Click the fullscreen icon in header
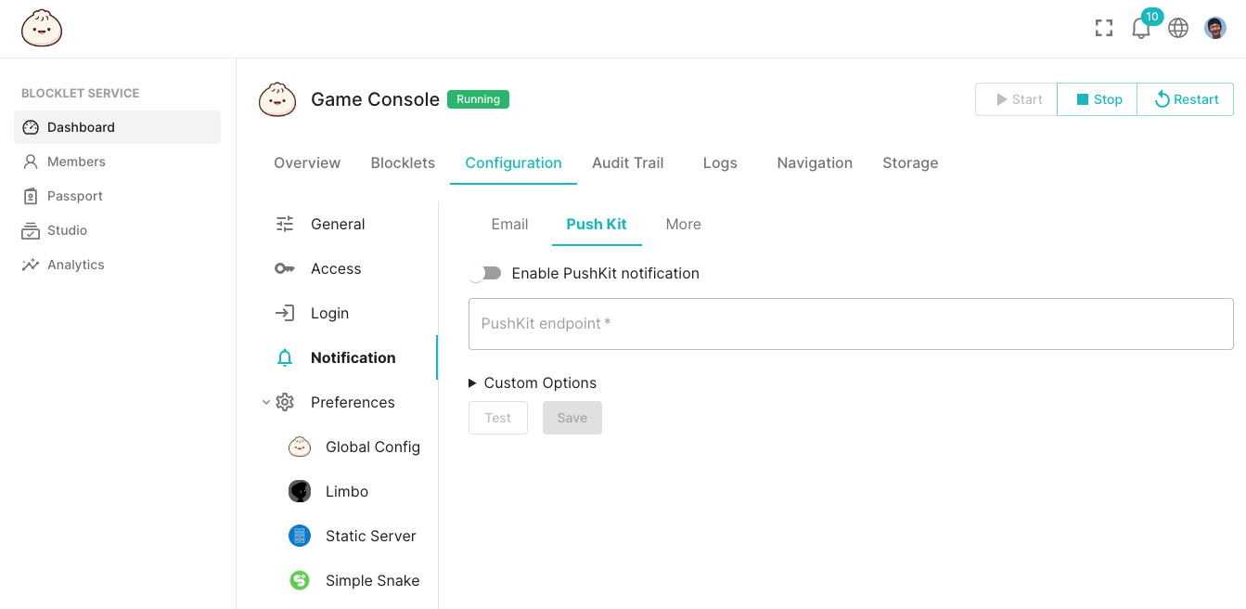The image size is (1246, 609). pos(1103,28)
